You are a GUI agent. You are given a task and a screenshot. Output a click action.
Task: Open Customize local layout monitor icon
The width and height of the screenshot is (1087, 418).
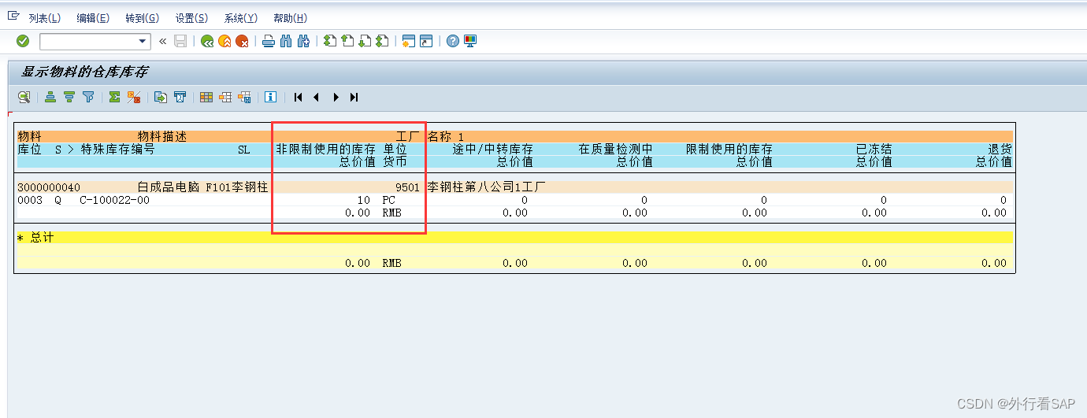[470, 41]
